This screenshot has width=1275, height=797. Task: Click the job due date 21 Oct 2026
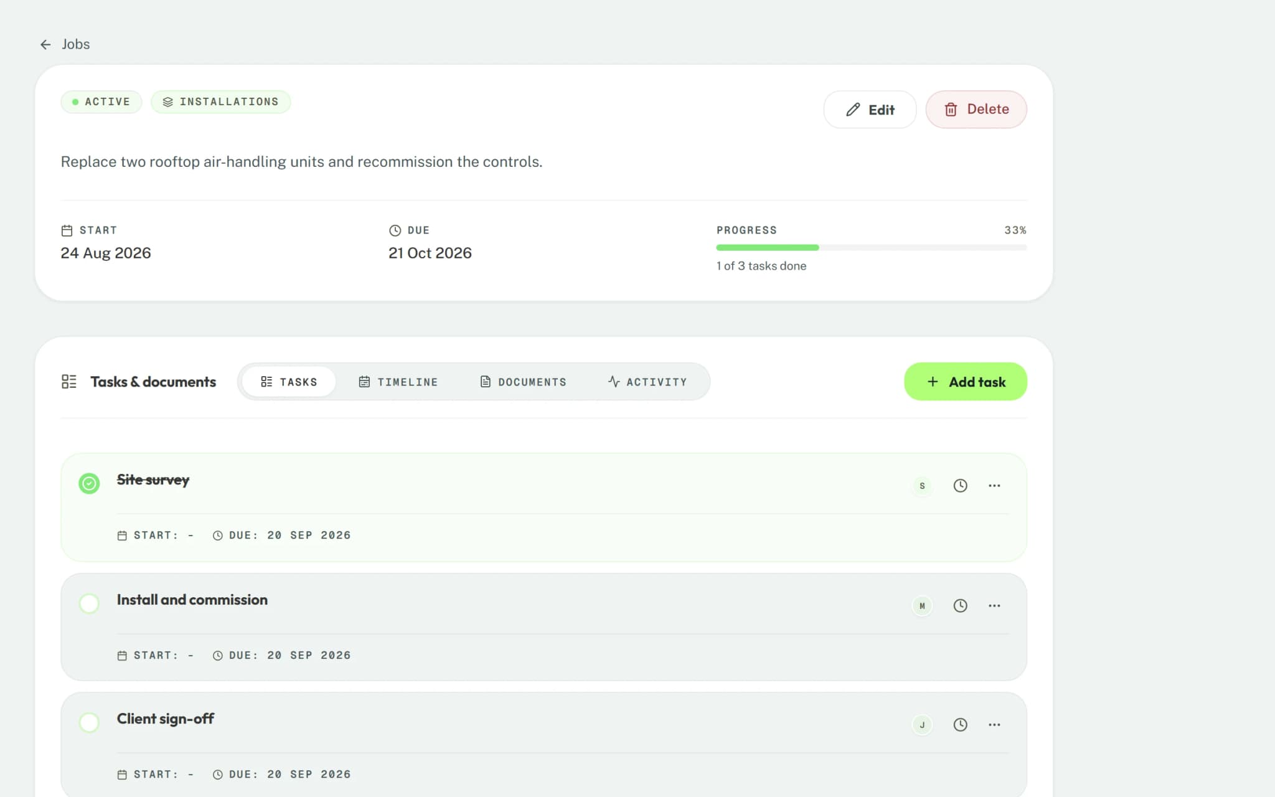tap(430, 253)
